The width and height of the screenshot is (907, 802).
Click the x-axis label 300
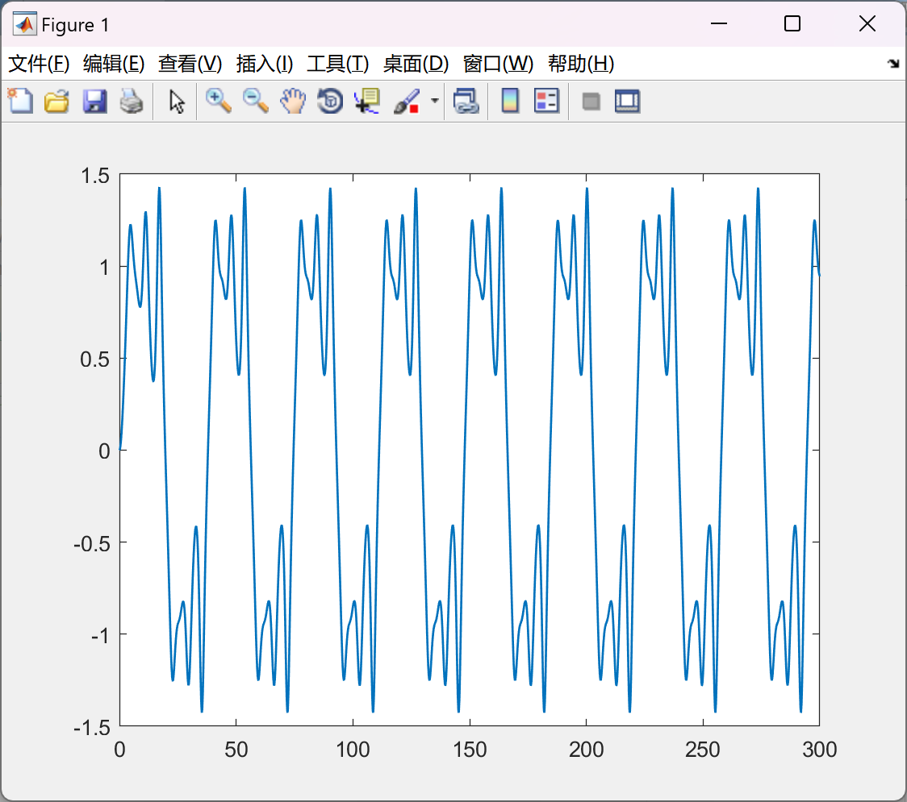[820, 750]
